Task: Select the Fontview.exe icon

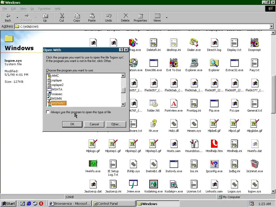Action: click(x=174, y=103)
